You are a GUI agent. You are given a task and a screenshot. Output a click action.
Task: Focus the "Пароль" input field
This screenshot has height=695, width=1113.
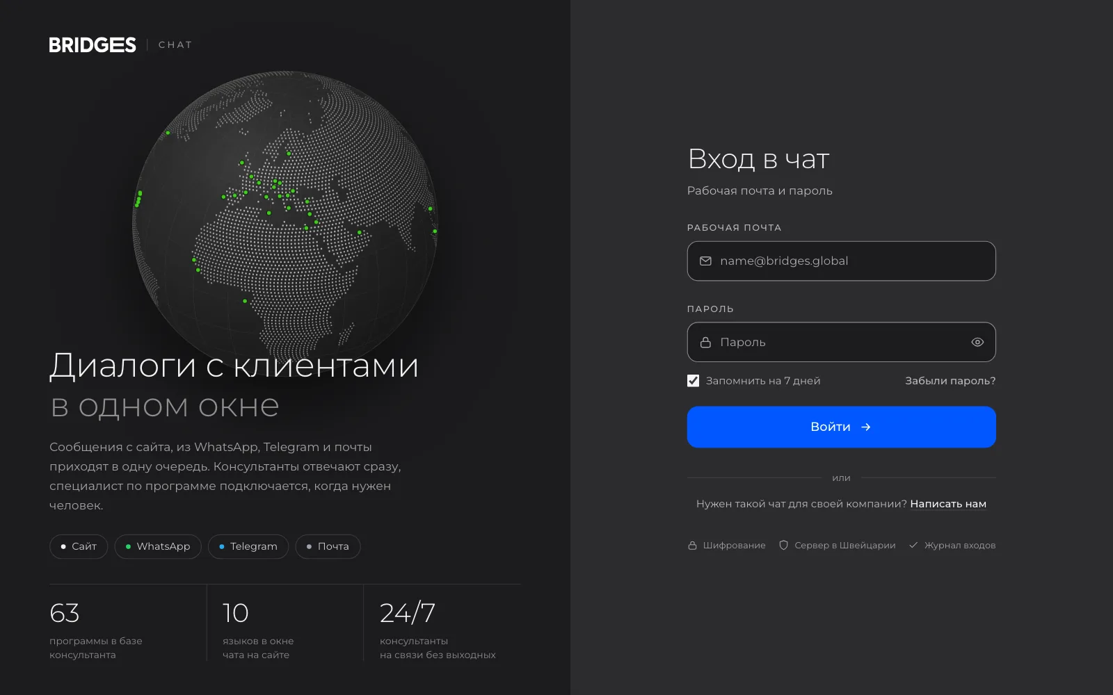[842, 342]
